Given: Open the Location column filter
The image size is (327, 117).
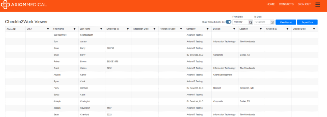Looking at the screenshot, I should pos(261,29).
